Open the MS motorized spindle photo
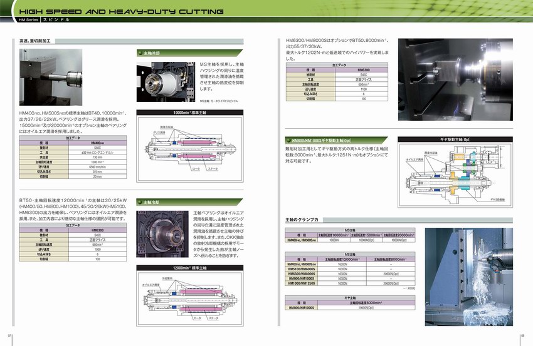 click(166, 80)
